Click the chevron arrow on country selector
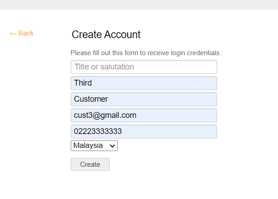Screen dimensions: 278x199 (x=112, y=146)
